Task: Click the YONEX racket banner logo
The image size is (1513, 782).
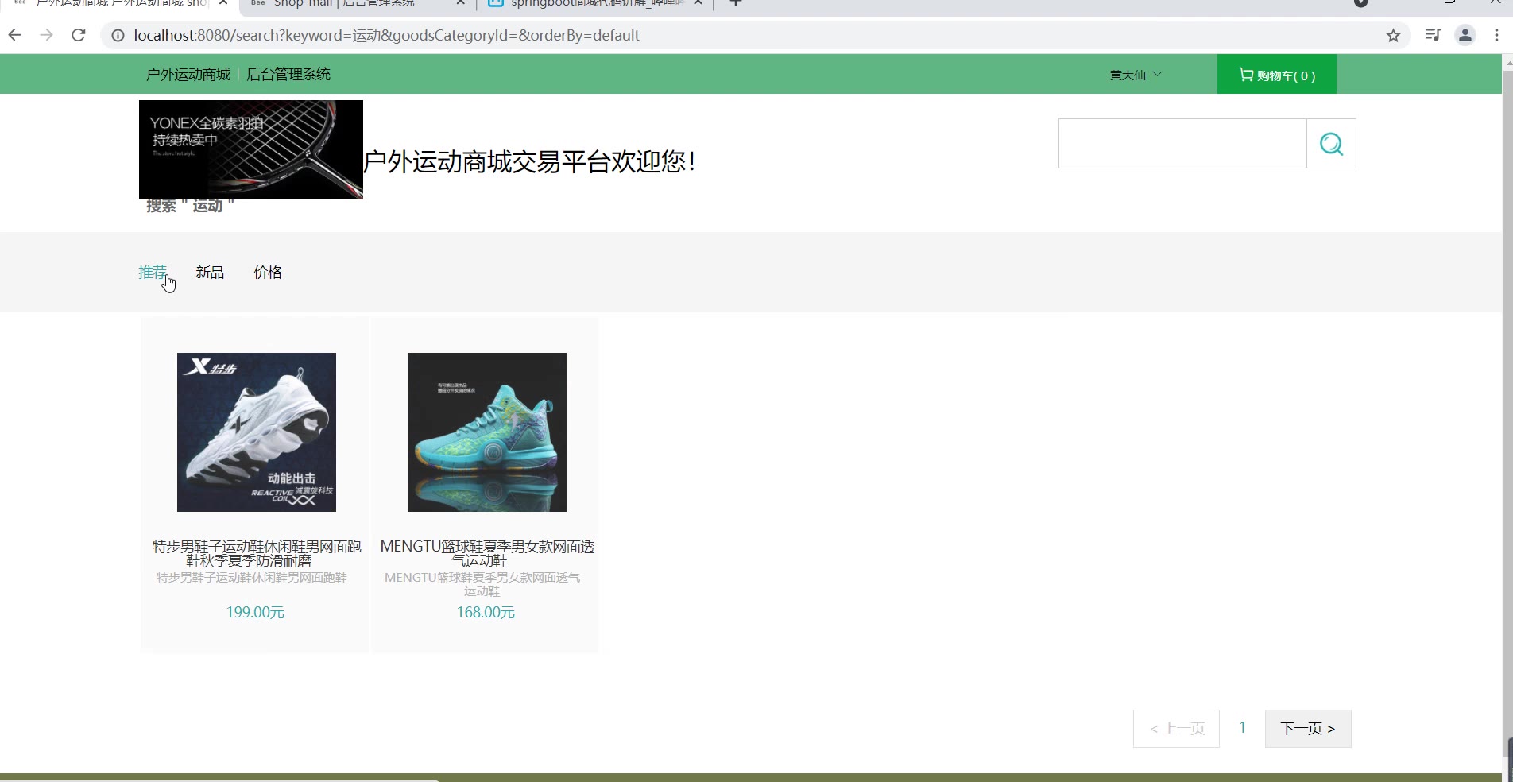Action: point(251,149)
